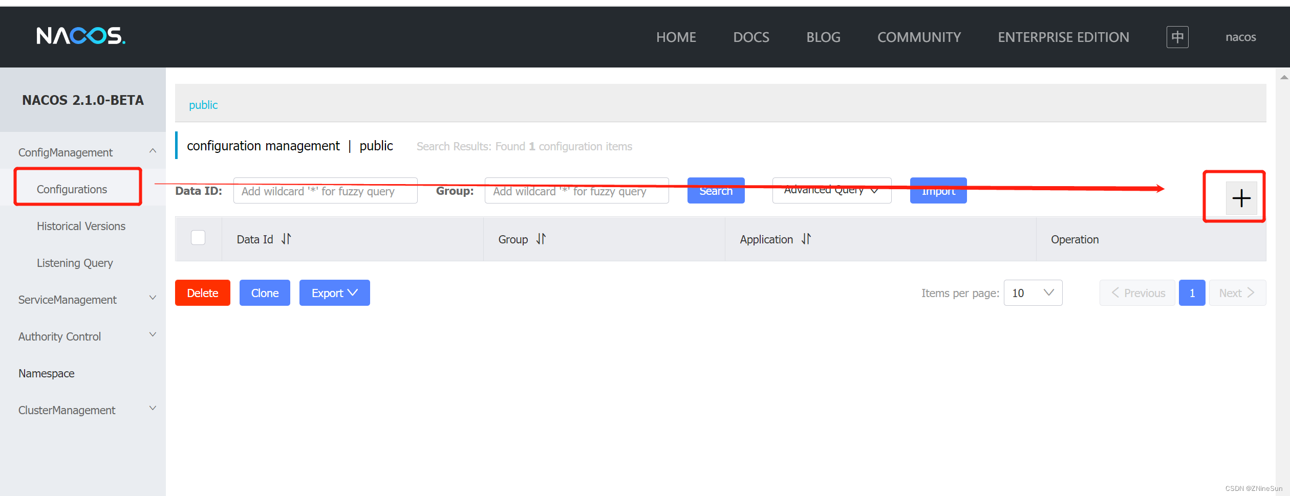Image resolution: width=1290 pixels, height=496 pixels.
Task: Click the NACOS 2.1.0-BETA version label
Action: [x=83, y=100]
